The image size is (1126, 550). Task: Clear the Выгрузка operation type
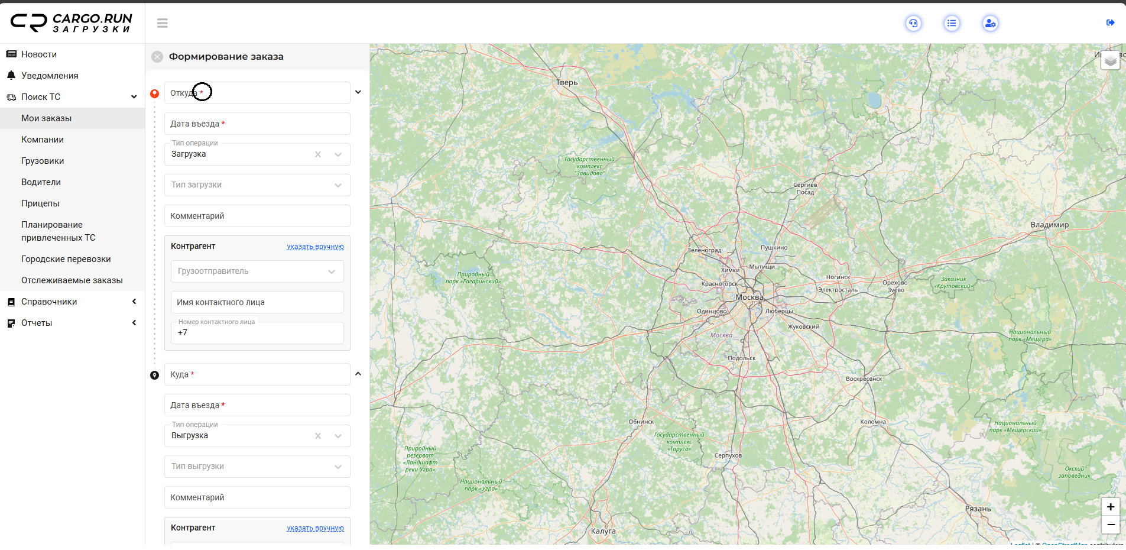pyautogui.click(x=318, y=436)
